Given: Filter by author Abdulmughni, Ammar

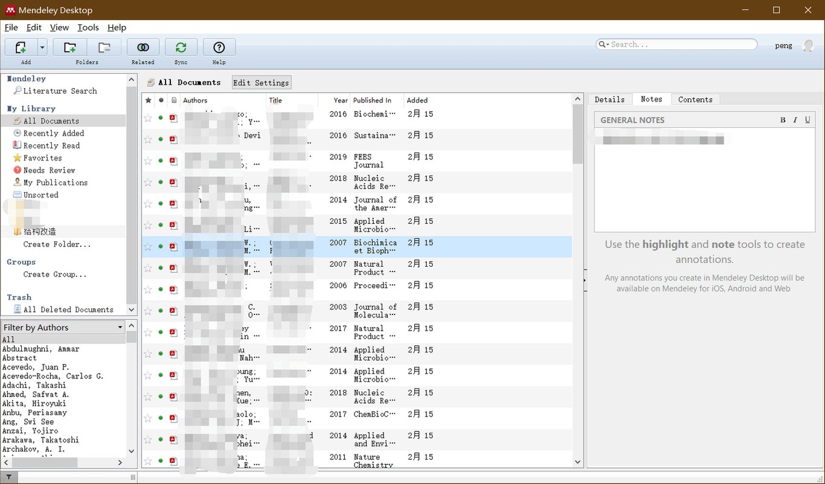Looking at the screenshot, I should 41,349.
